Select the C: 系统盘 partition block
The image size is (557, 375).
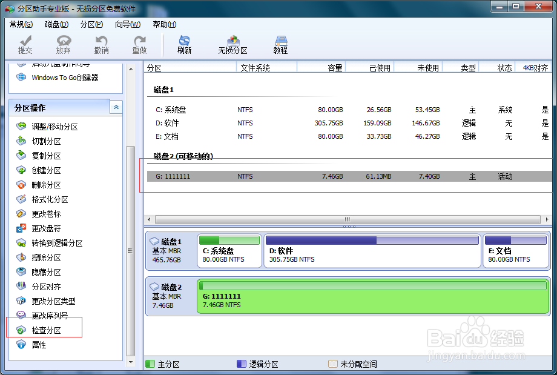[x=229, y=251]
